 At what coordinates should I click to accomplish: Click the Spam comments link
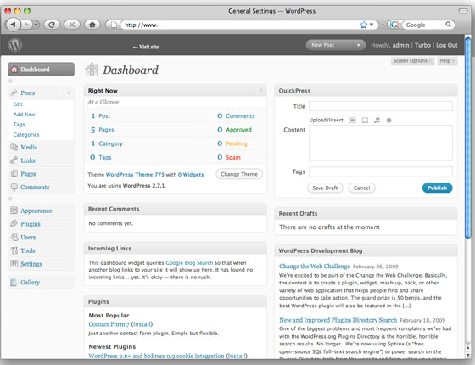click(x=233, y=157)
